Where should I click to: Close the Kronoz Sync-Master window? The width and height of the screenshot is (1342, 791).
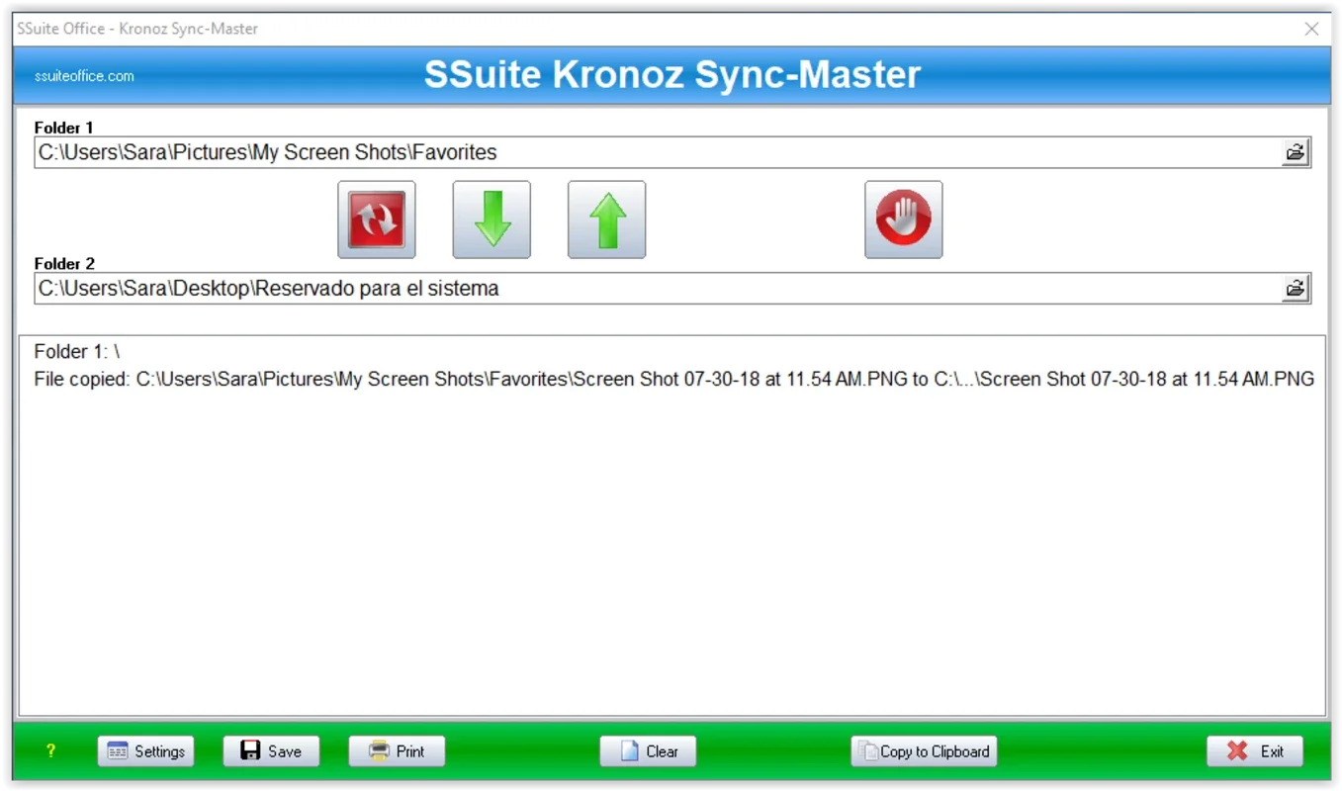click(x=1311, y=29)
